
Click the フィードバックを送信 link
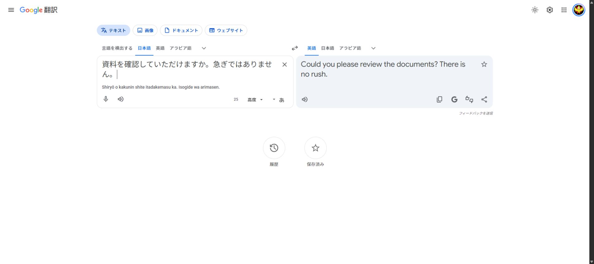[x=476, y=113]
